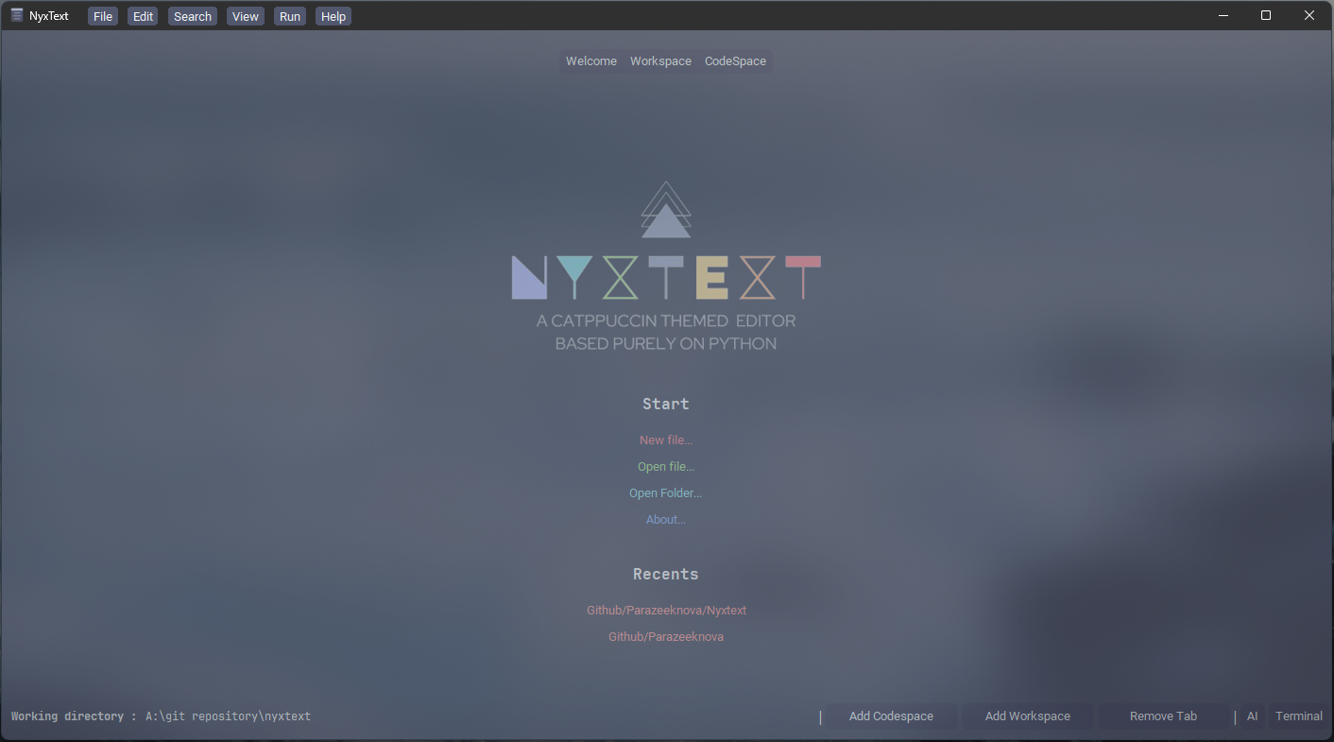Click the Open file... link

[666, 467]
